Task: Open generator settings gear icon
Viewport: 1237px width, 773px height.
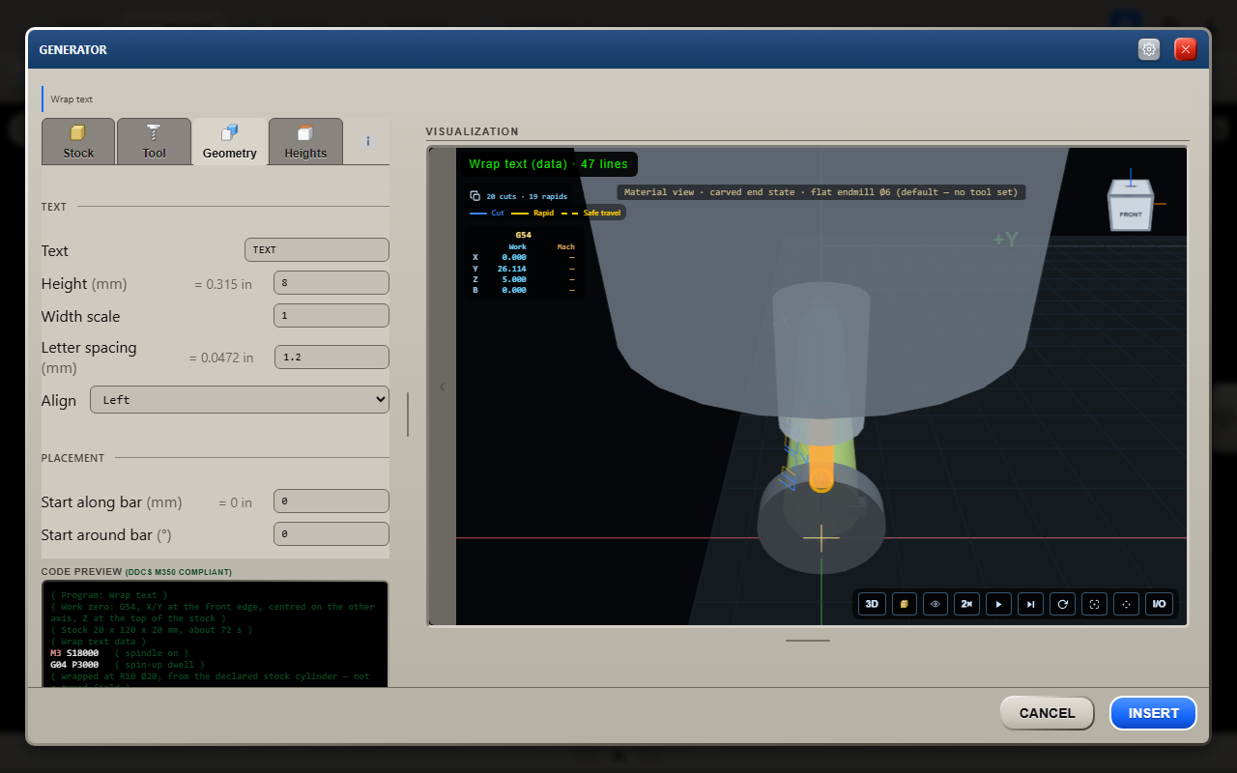Action: (1149, 49)
